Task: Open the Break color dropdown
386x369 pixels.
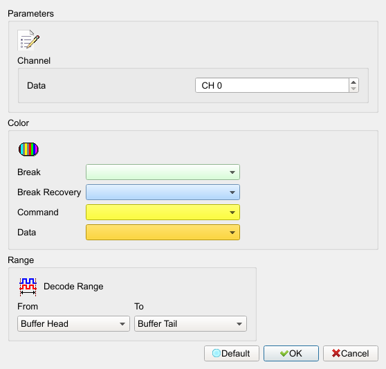Action: pos(163,172)
